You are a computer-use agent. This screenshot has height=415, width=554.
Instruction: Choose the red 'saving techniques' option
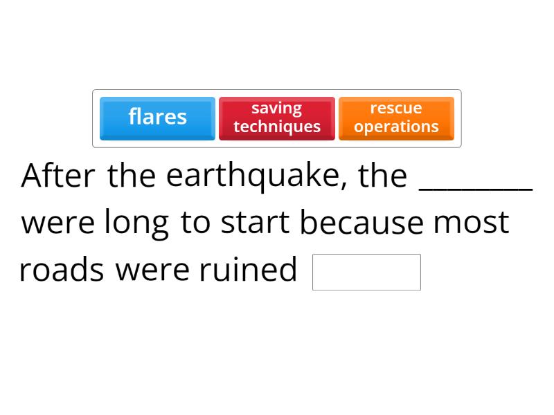click(x=276, y=118)
